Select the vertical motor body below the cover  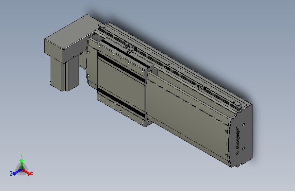coord(65,74)
